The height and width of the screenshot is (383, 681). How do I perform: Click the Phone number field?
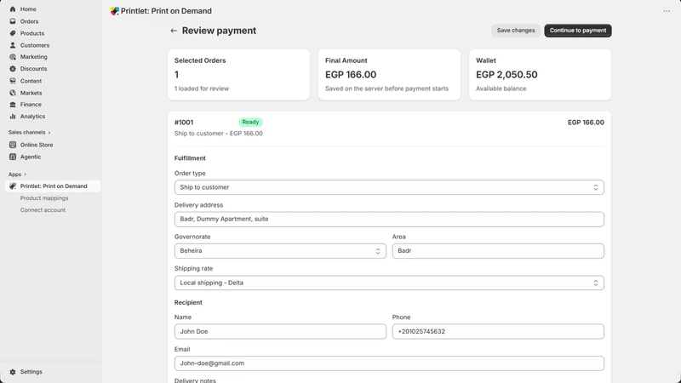pyautogui.click(x=498, y=331)
